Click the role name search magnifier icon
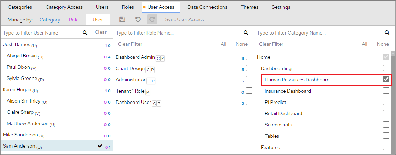Image resolution: width=396 pixels, height=155 pixels. pyautogui.click(x=246, y=32)
